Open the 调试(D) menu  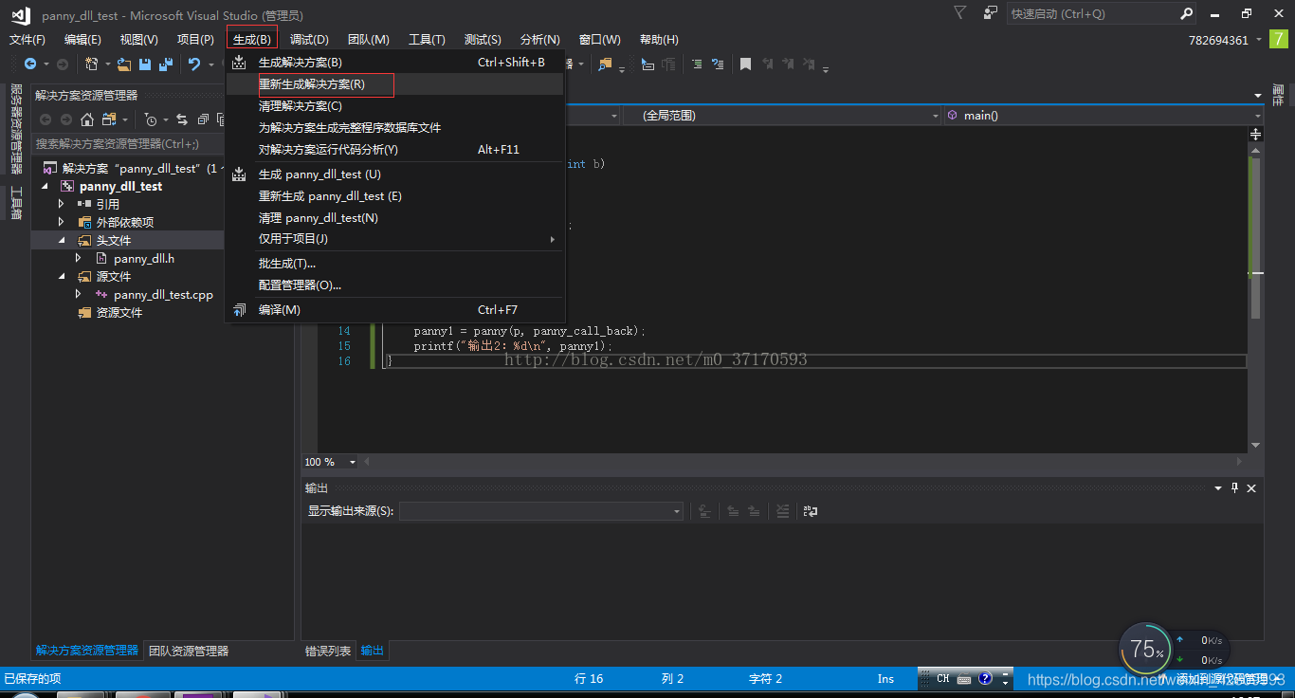[x=309, y=40]
